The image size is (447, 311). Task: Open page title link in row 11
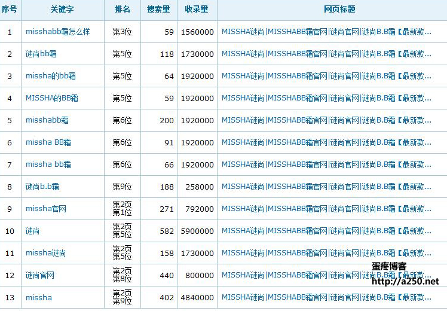click(x=326, y=253)
